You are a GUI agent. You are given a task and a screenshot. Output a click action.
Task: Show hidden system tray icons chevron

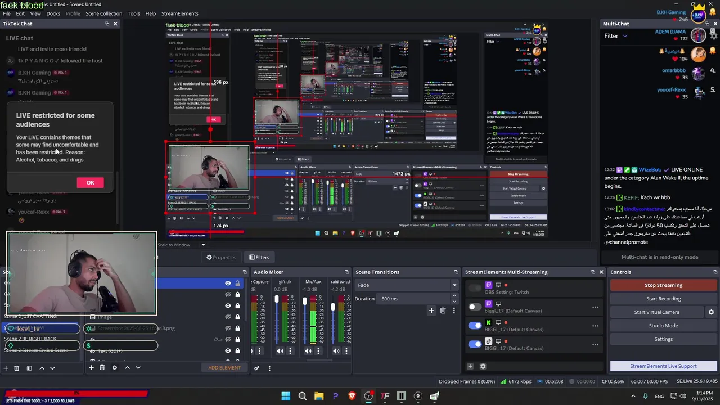pyautogui.click(x=633, y=397)
